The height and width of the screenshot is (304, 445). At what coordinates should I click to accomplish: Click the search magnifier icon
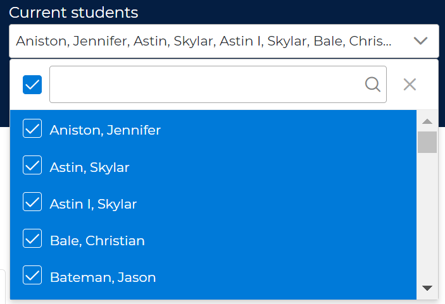373,84
